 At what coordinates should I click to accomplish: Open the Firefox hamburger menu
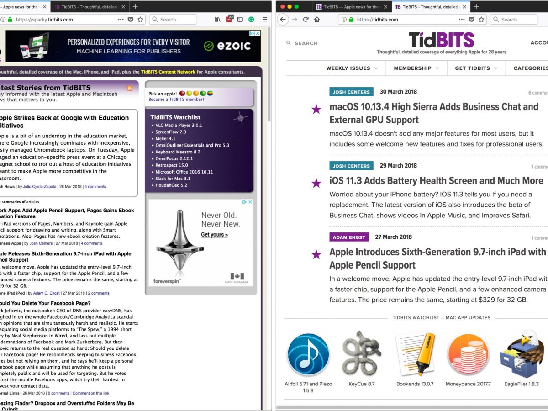265,20
